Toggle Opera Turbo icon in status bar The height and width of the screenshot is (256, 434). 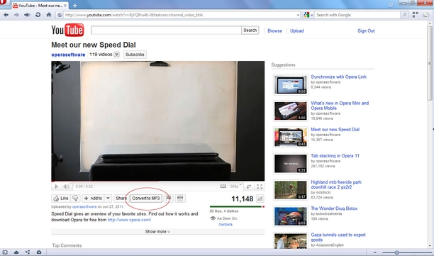tap(39, 252)
